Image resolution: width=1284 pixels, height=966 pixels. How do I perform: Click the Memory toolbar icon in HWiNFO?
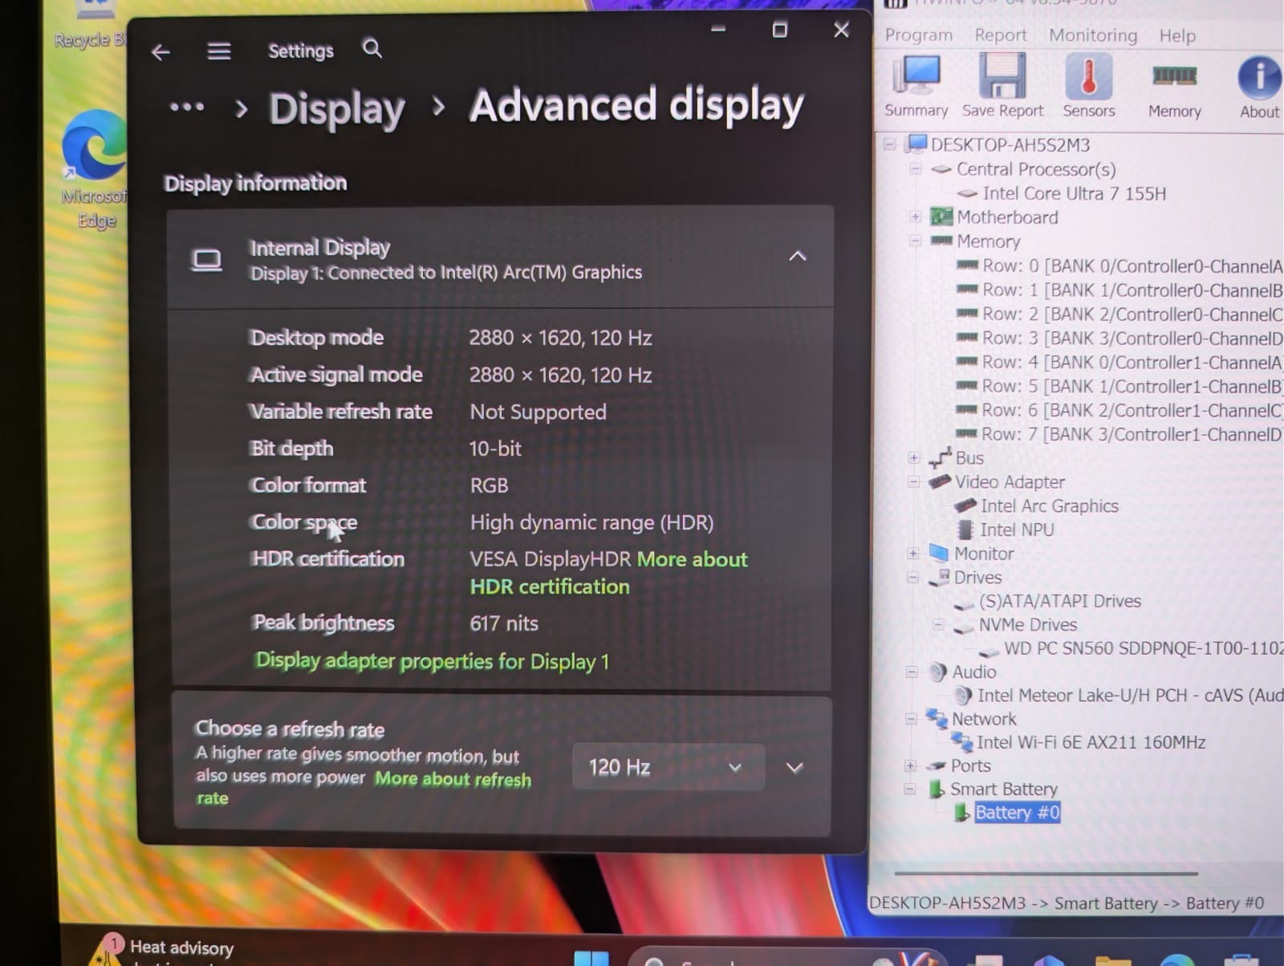coord(1174,76)
